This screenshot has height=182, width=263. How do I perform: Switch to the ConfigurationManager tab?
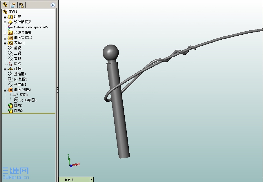pyautogui.click(x=21, y=5)
